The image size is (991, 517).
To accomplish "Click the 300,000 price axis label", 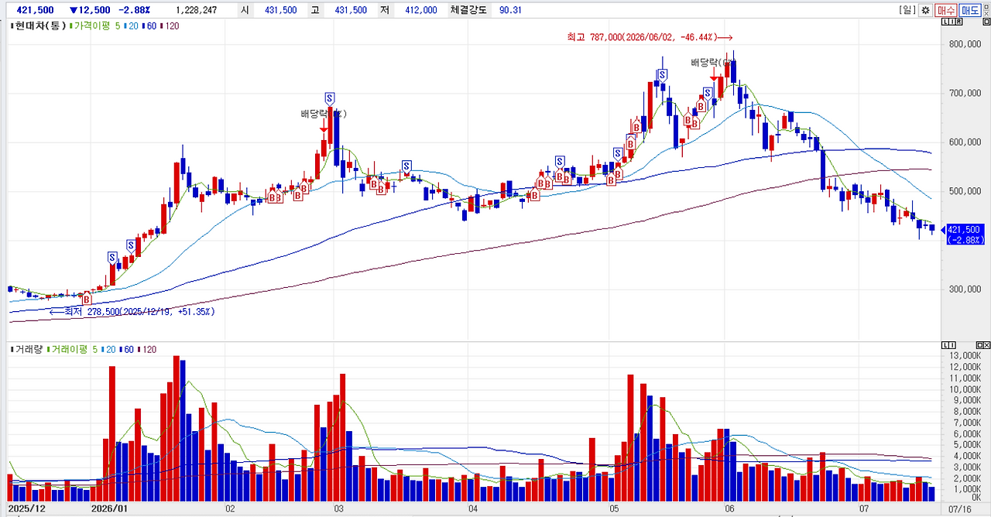I will [x=965, y=289].
